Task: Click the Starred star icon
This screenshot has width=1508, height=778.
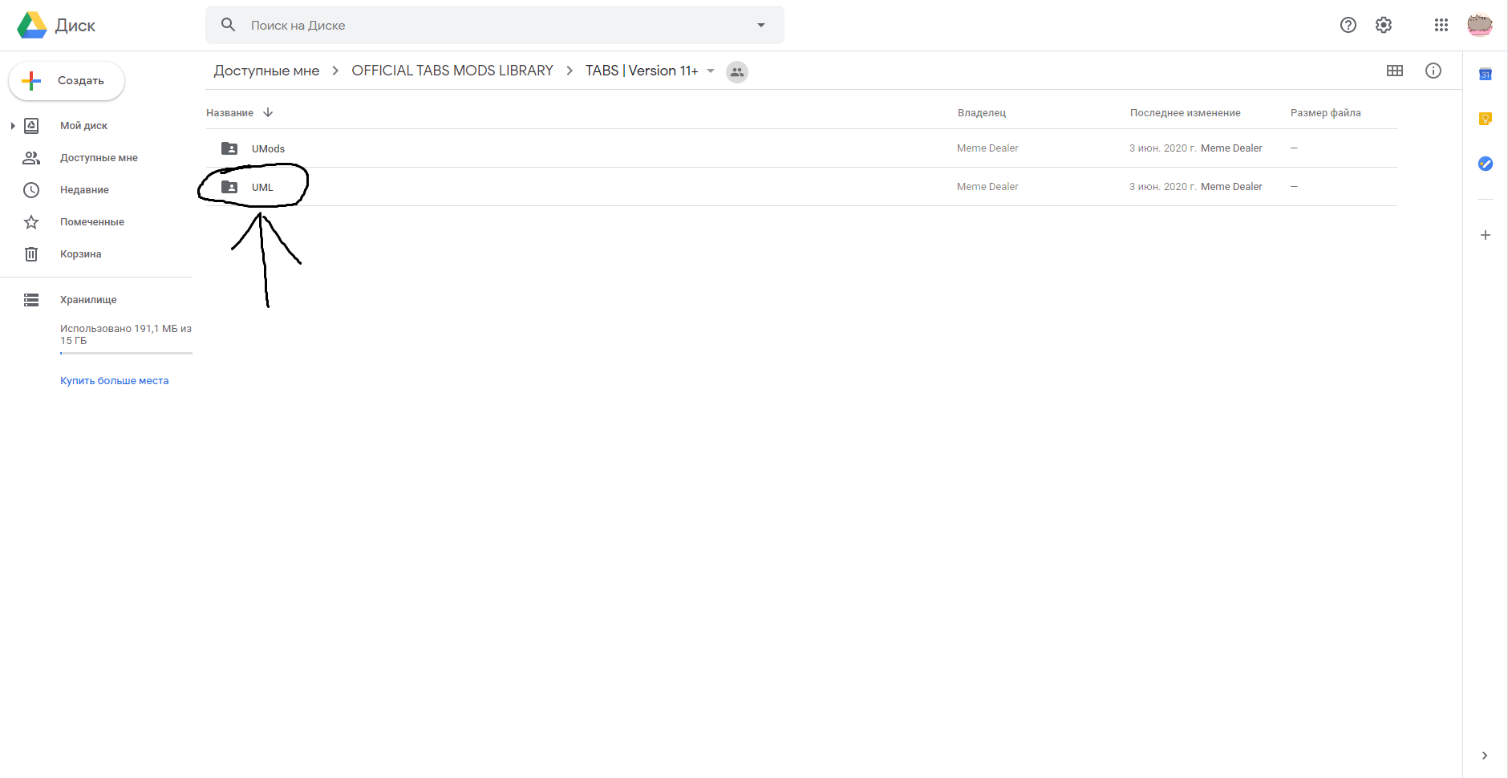Action: tap(31, 222)
